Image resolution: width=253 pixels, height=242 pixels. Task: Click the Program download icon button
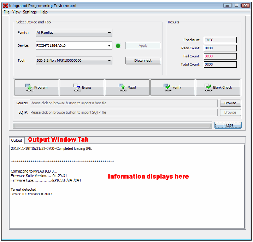36,88
